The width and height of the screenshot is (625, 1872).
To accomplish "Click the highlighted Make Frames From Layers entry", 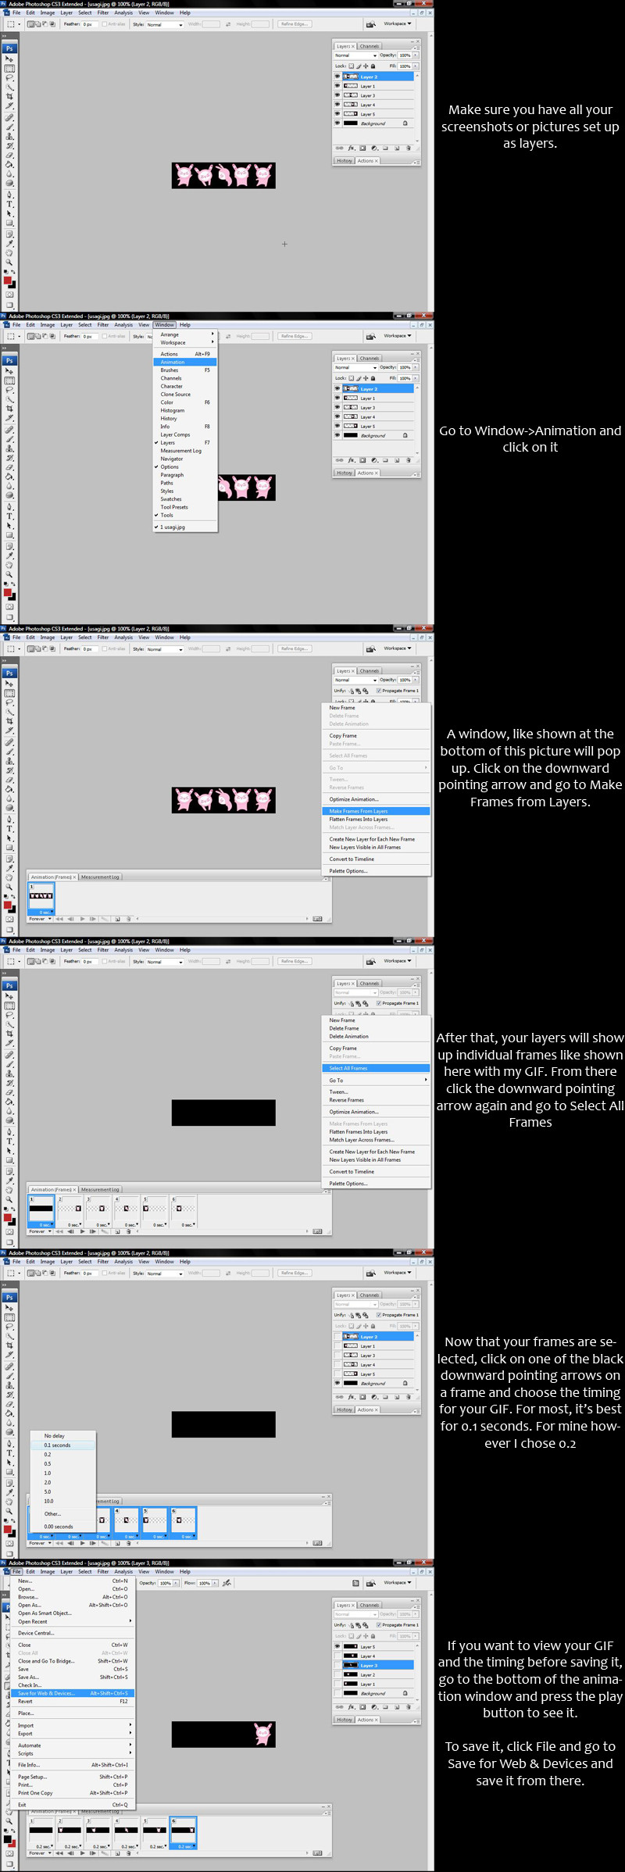I will point(377,811).
